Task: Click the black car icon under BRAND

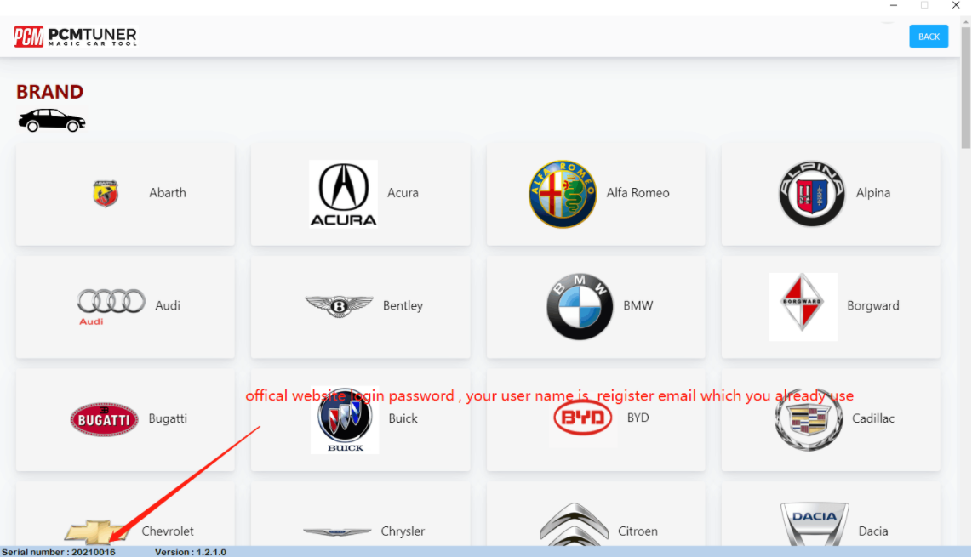Action: tap(51, 120)
